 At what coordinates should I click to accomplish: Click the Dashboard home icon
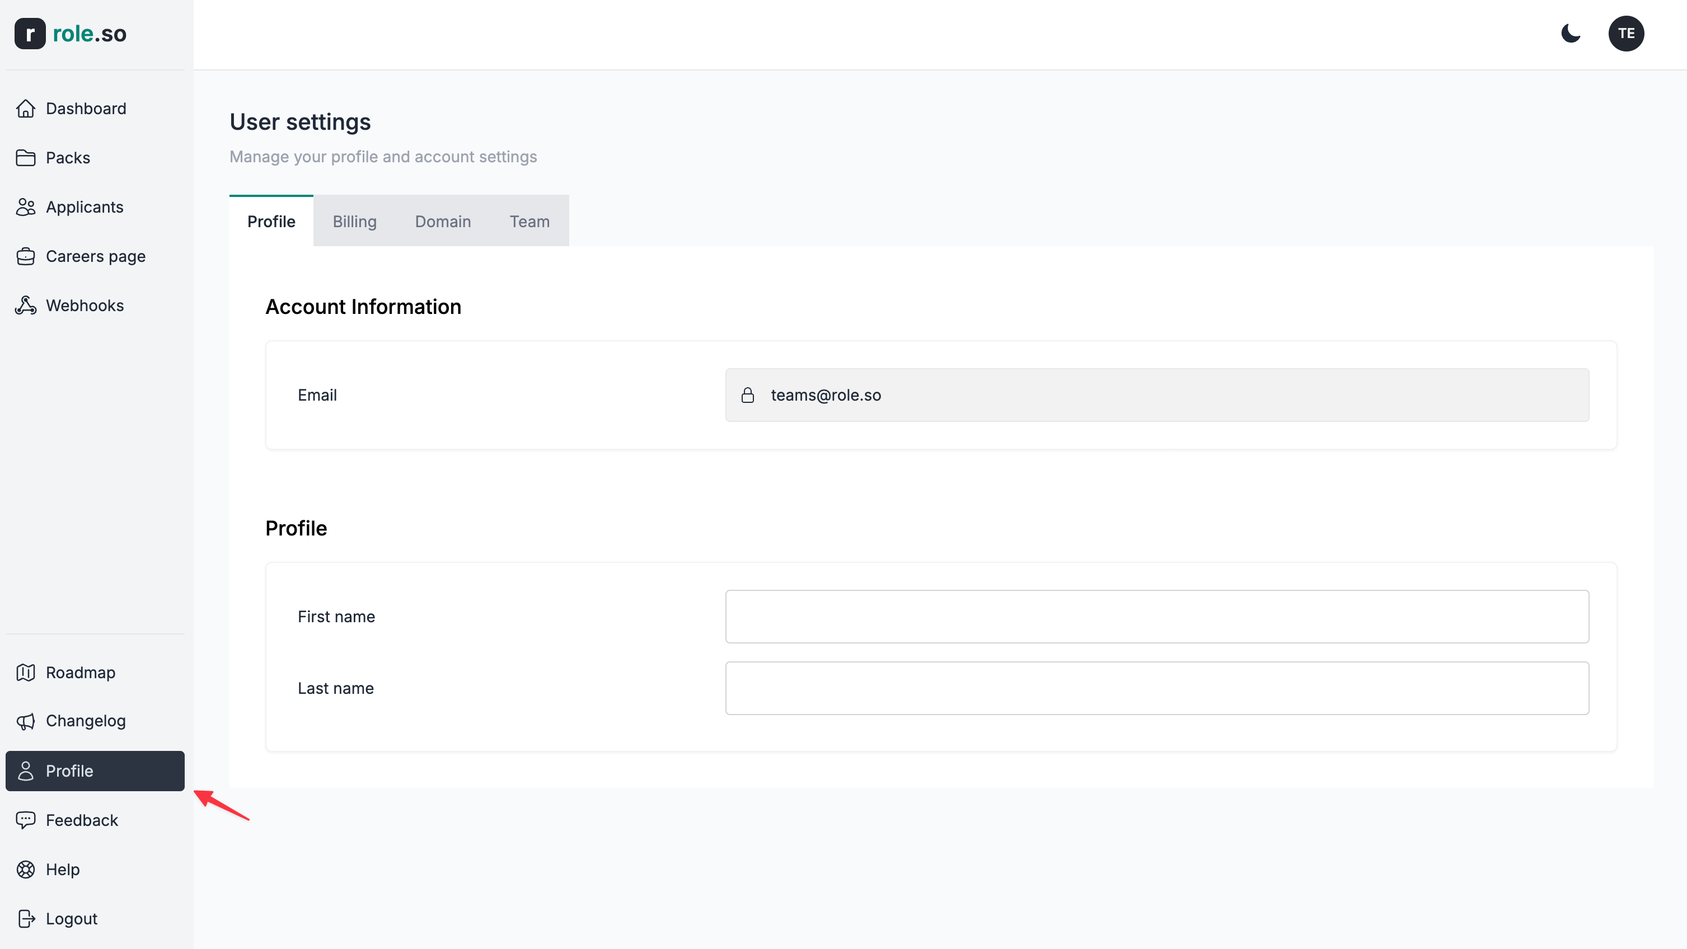26,109
